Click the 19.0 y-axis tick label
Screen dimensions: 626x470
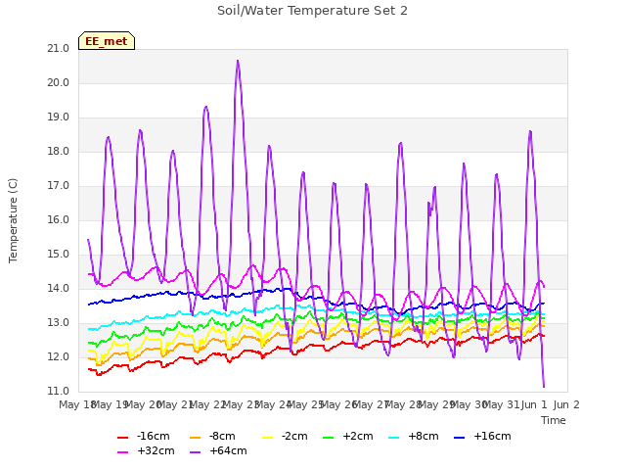click(59, 117)
